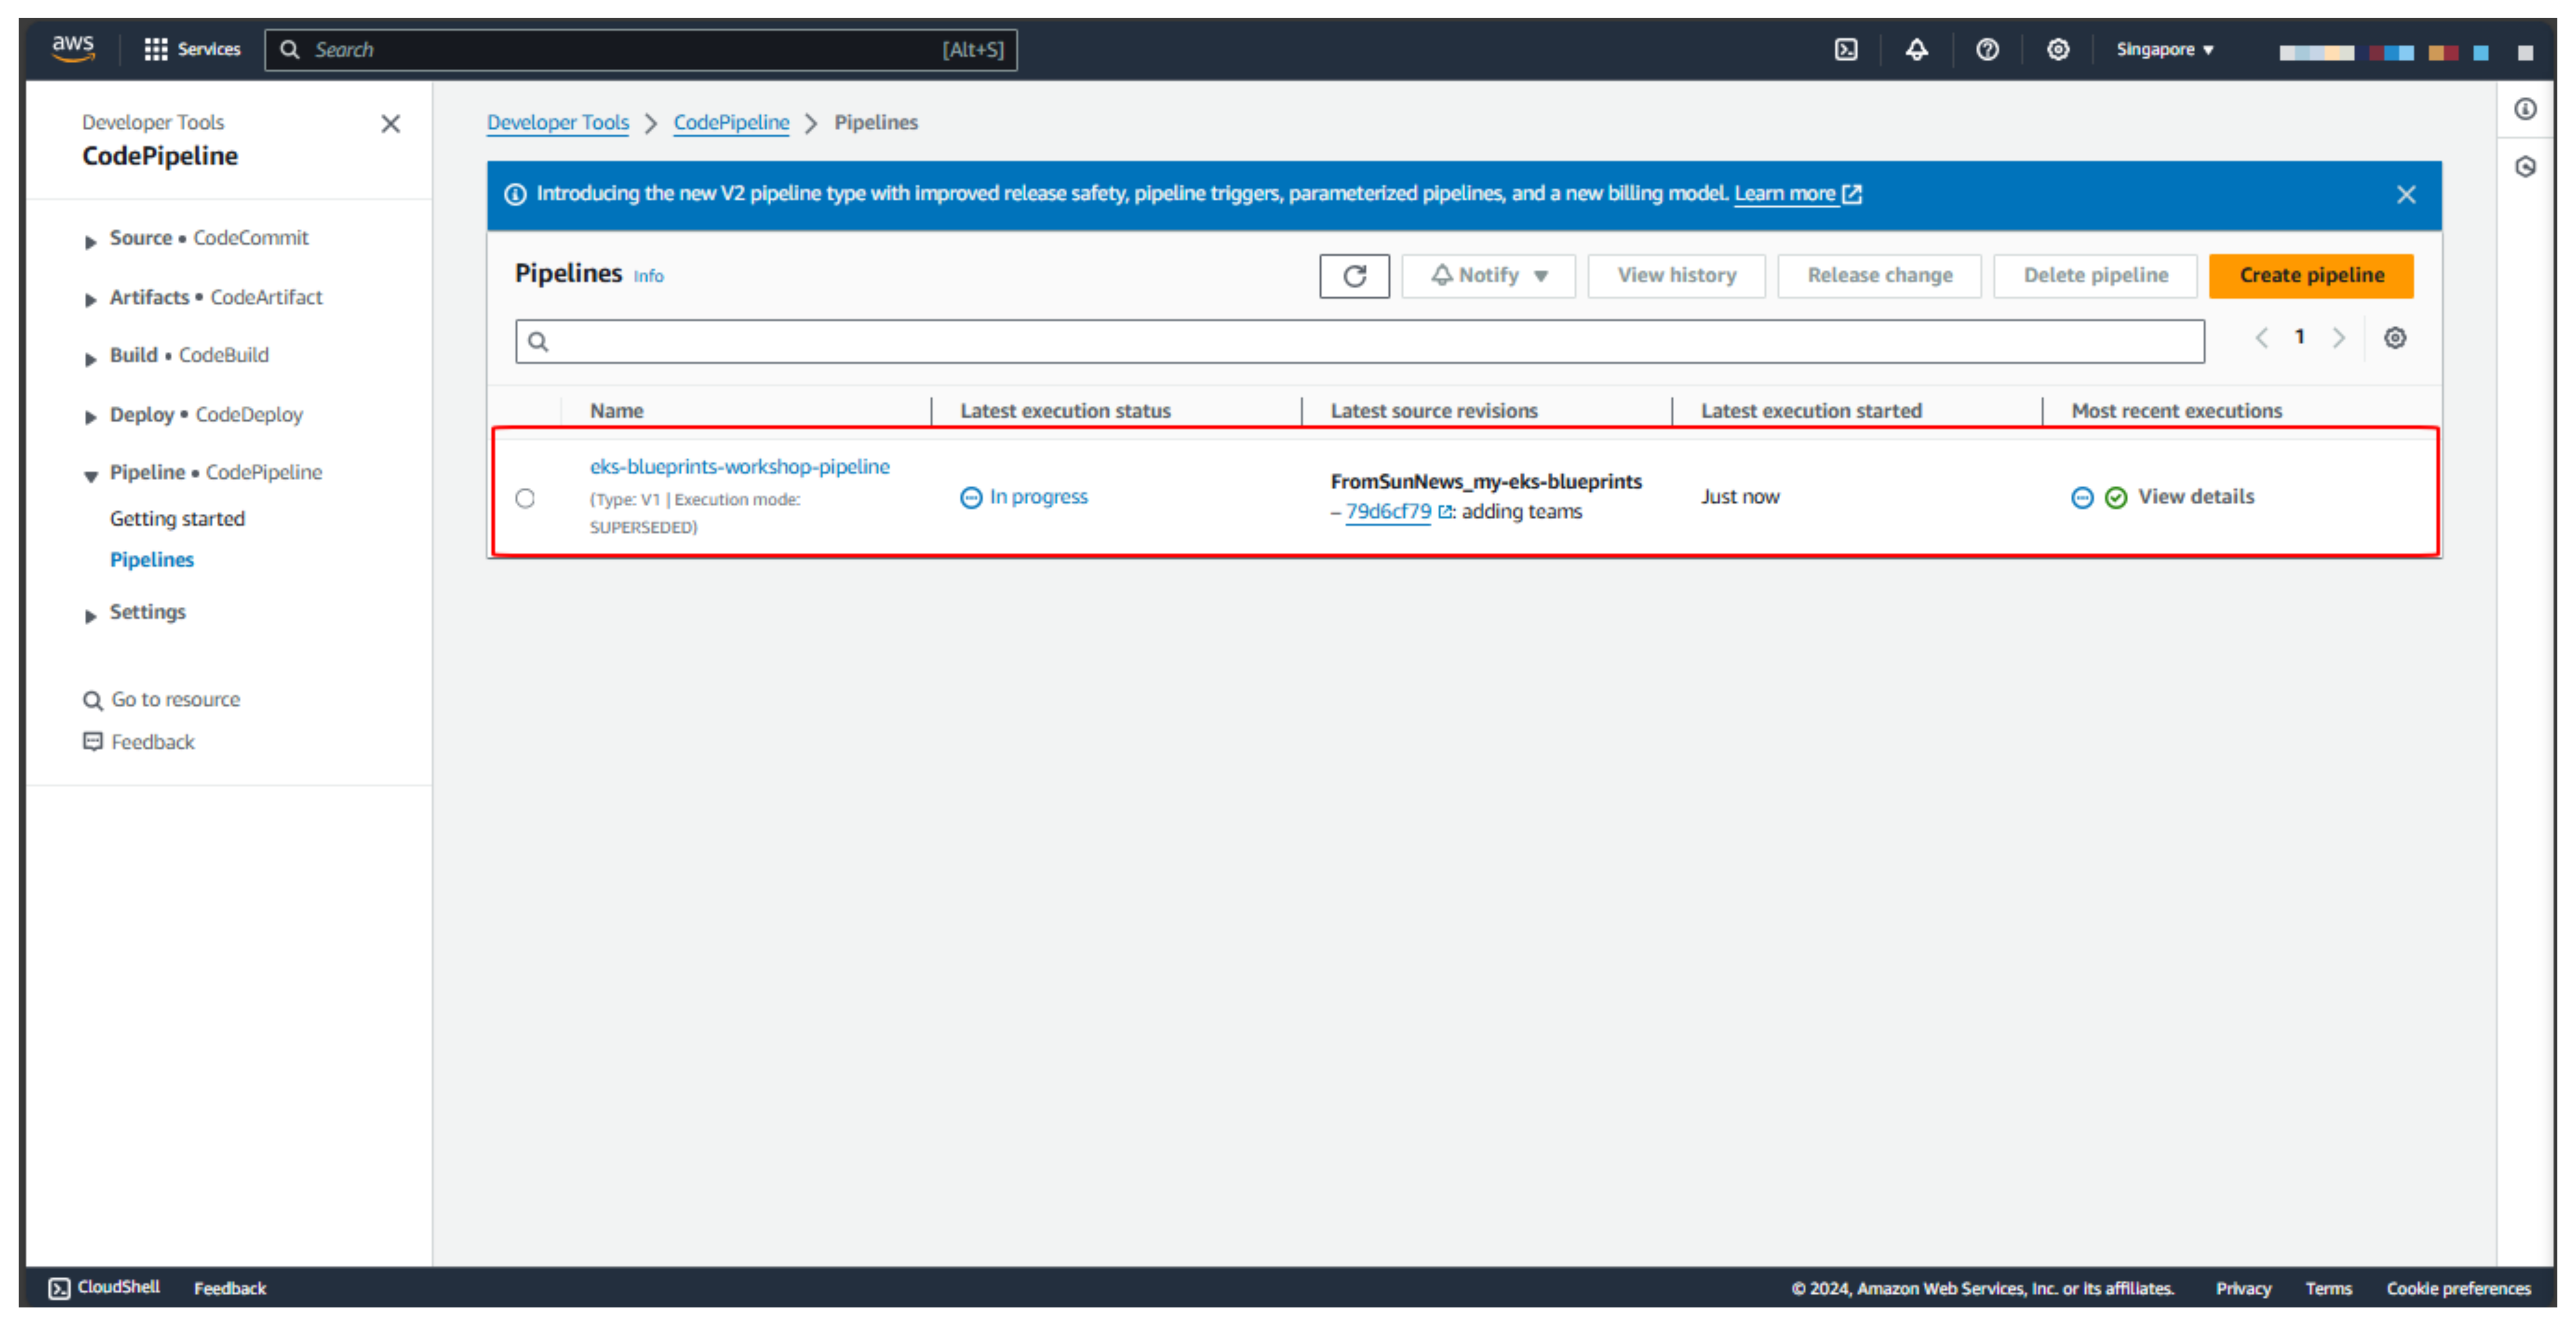Open the notifications bell icon
Viewport: 2576px width, 1327px height.
pos(1916,49)
